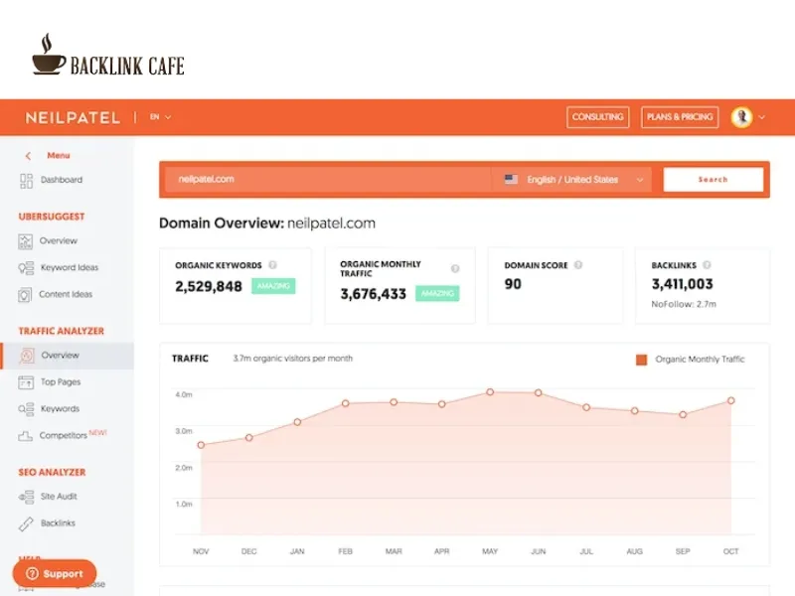This screenshot has width=795, height=596.
Task: Click the Site Audit icon
Action: point(27,497)
